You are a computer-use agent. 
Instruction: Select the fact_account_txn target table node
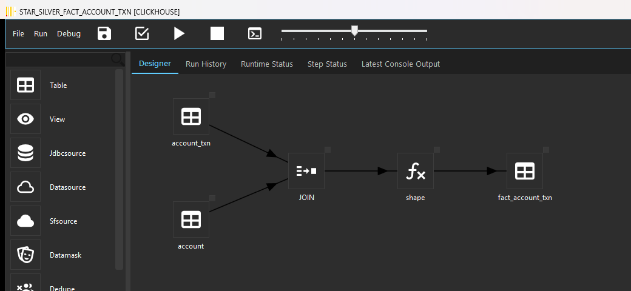coord(525,171)
